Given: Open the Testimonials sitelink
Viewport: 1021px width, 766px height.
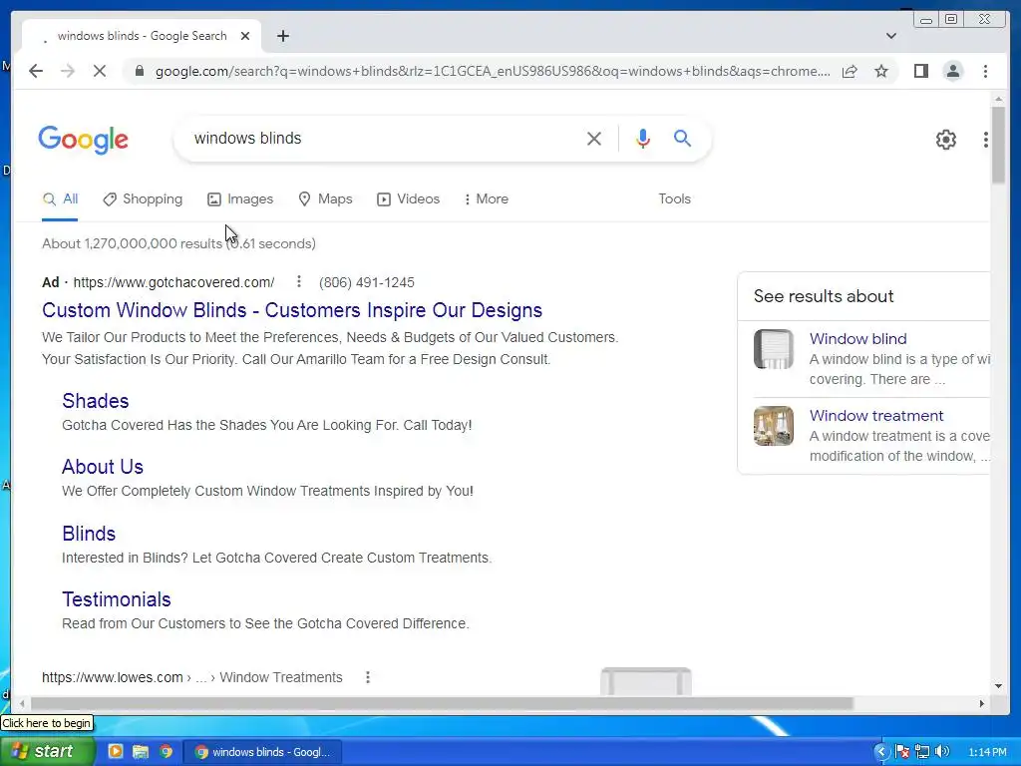Looking at the screenshot, I should pos(116,599).
